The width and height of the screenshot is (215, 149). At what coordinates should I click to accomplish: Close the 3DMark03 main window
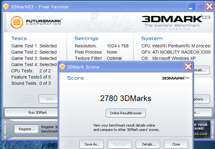click(209, 6)
